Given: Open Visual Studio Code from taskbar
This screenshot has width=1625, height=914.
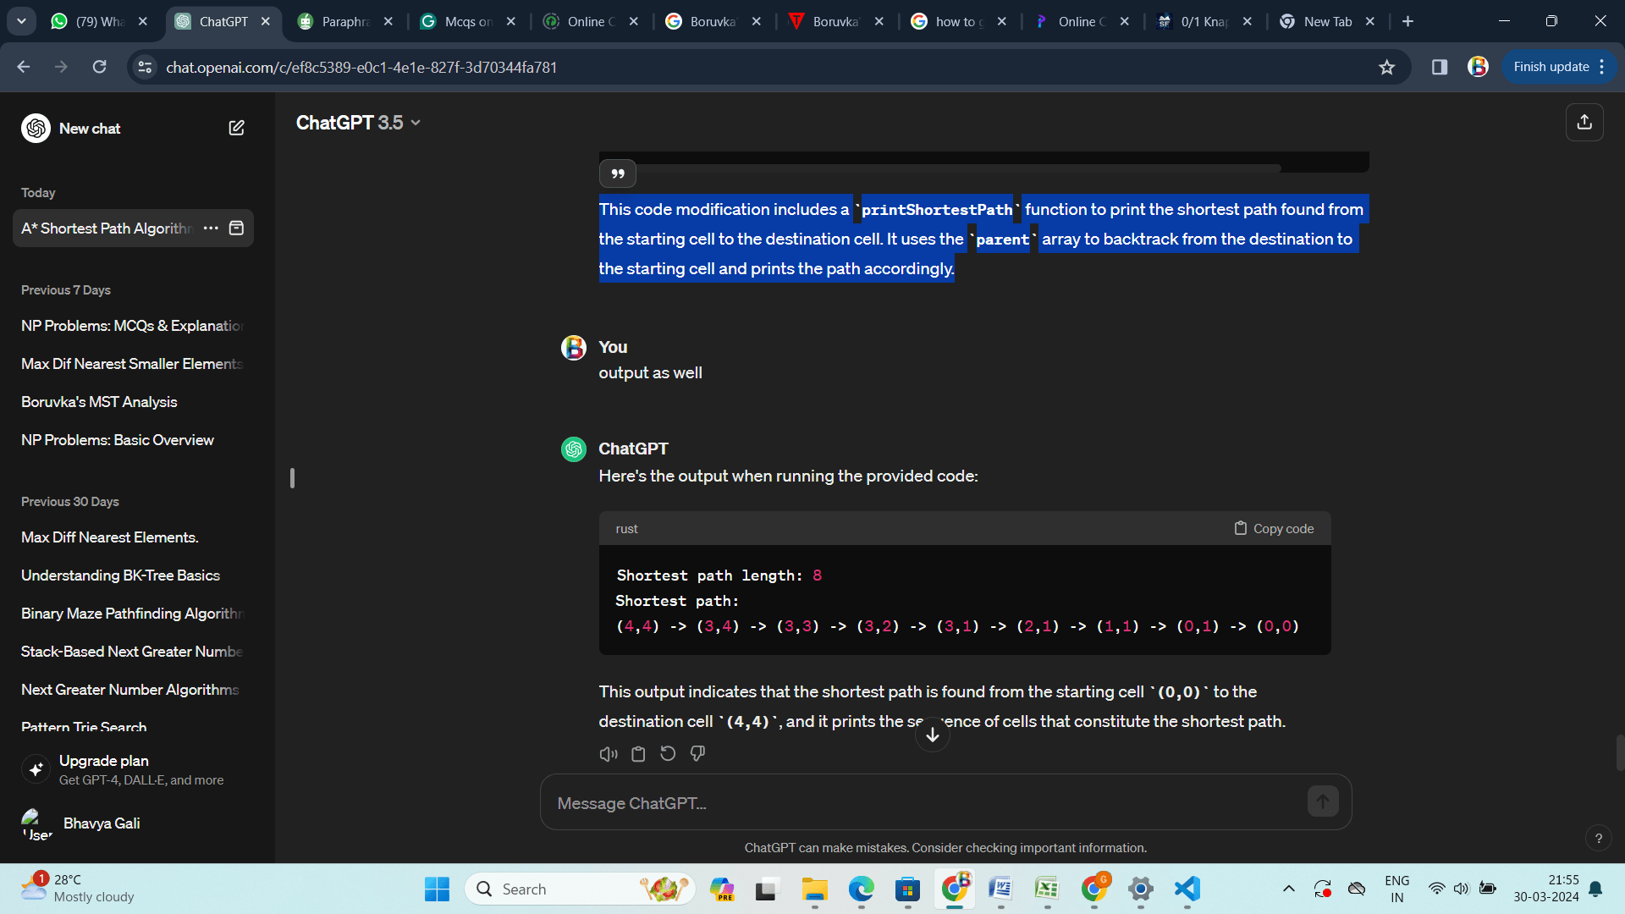Looking at the screenshot, I should pos(1187,889).
